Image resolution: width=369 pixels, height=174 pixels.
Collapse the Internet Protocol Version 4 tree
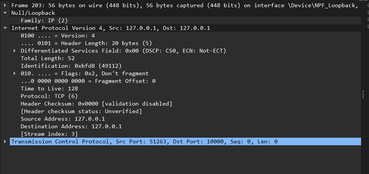5,28
